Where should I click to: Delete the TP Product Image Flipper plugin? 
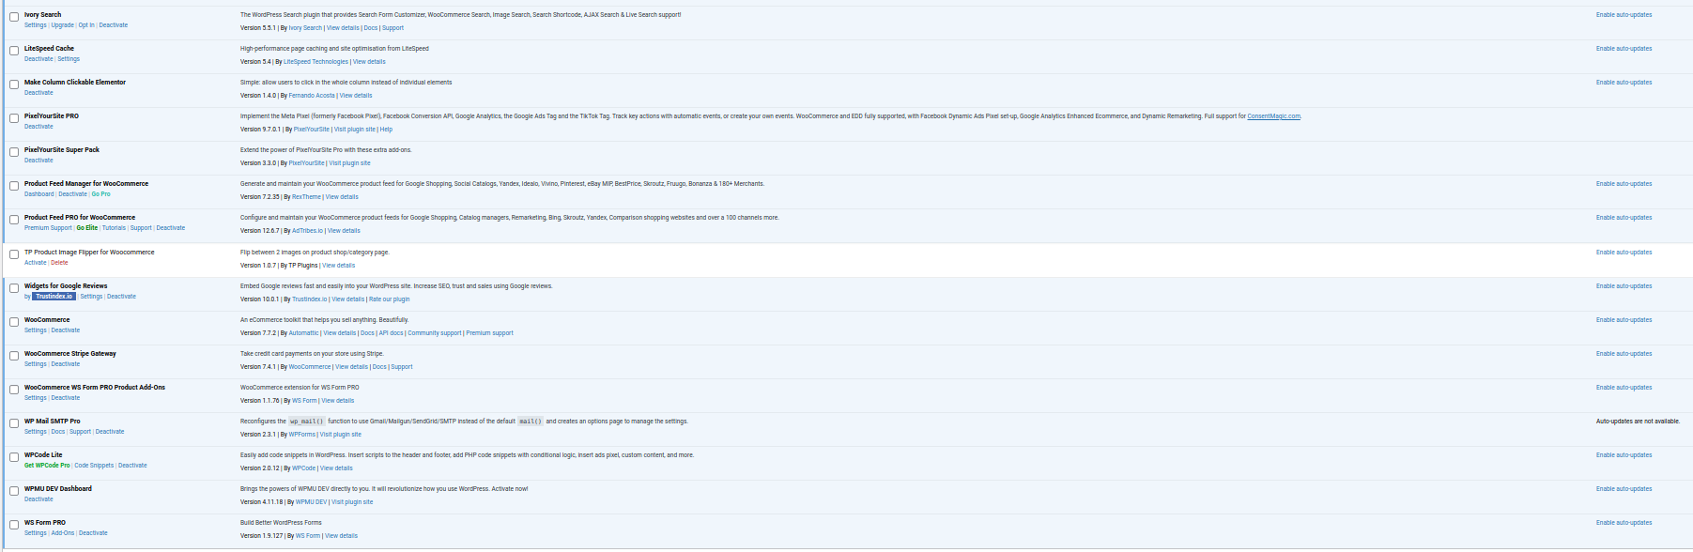59,263
